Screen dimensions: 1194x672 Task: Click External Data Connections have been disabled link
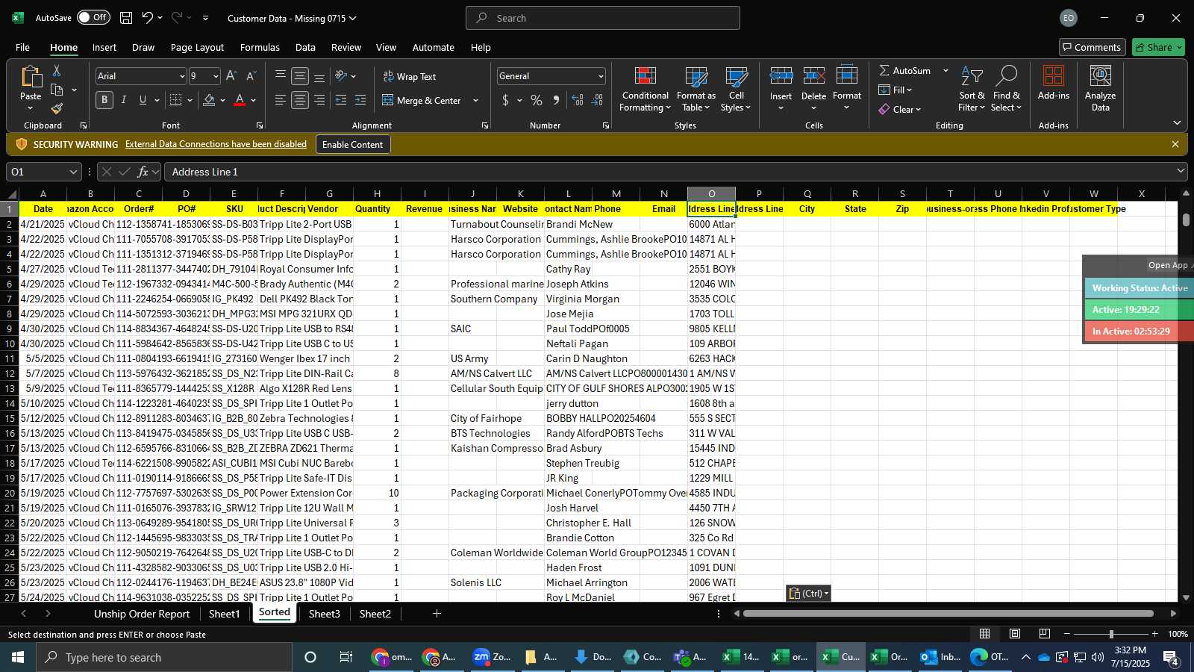(216, 144)
